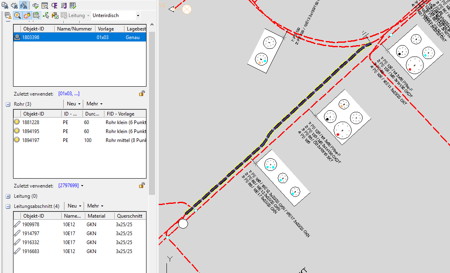Click the object icon of row 1803398
450x273 pixels.
(17, 37)
